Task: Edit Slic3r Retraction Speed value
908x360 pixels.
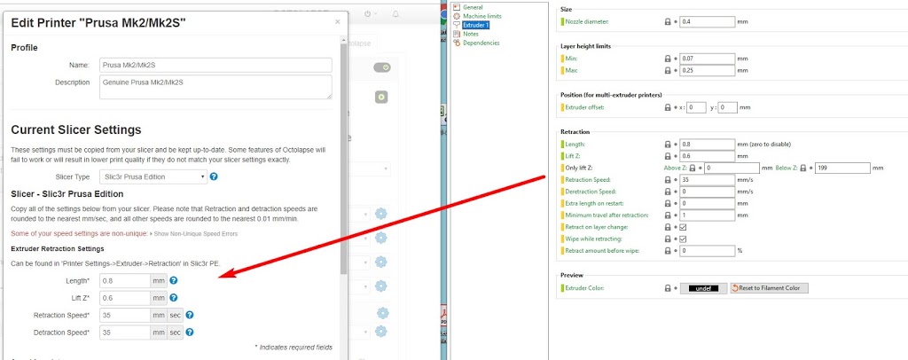Action: 707,180
